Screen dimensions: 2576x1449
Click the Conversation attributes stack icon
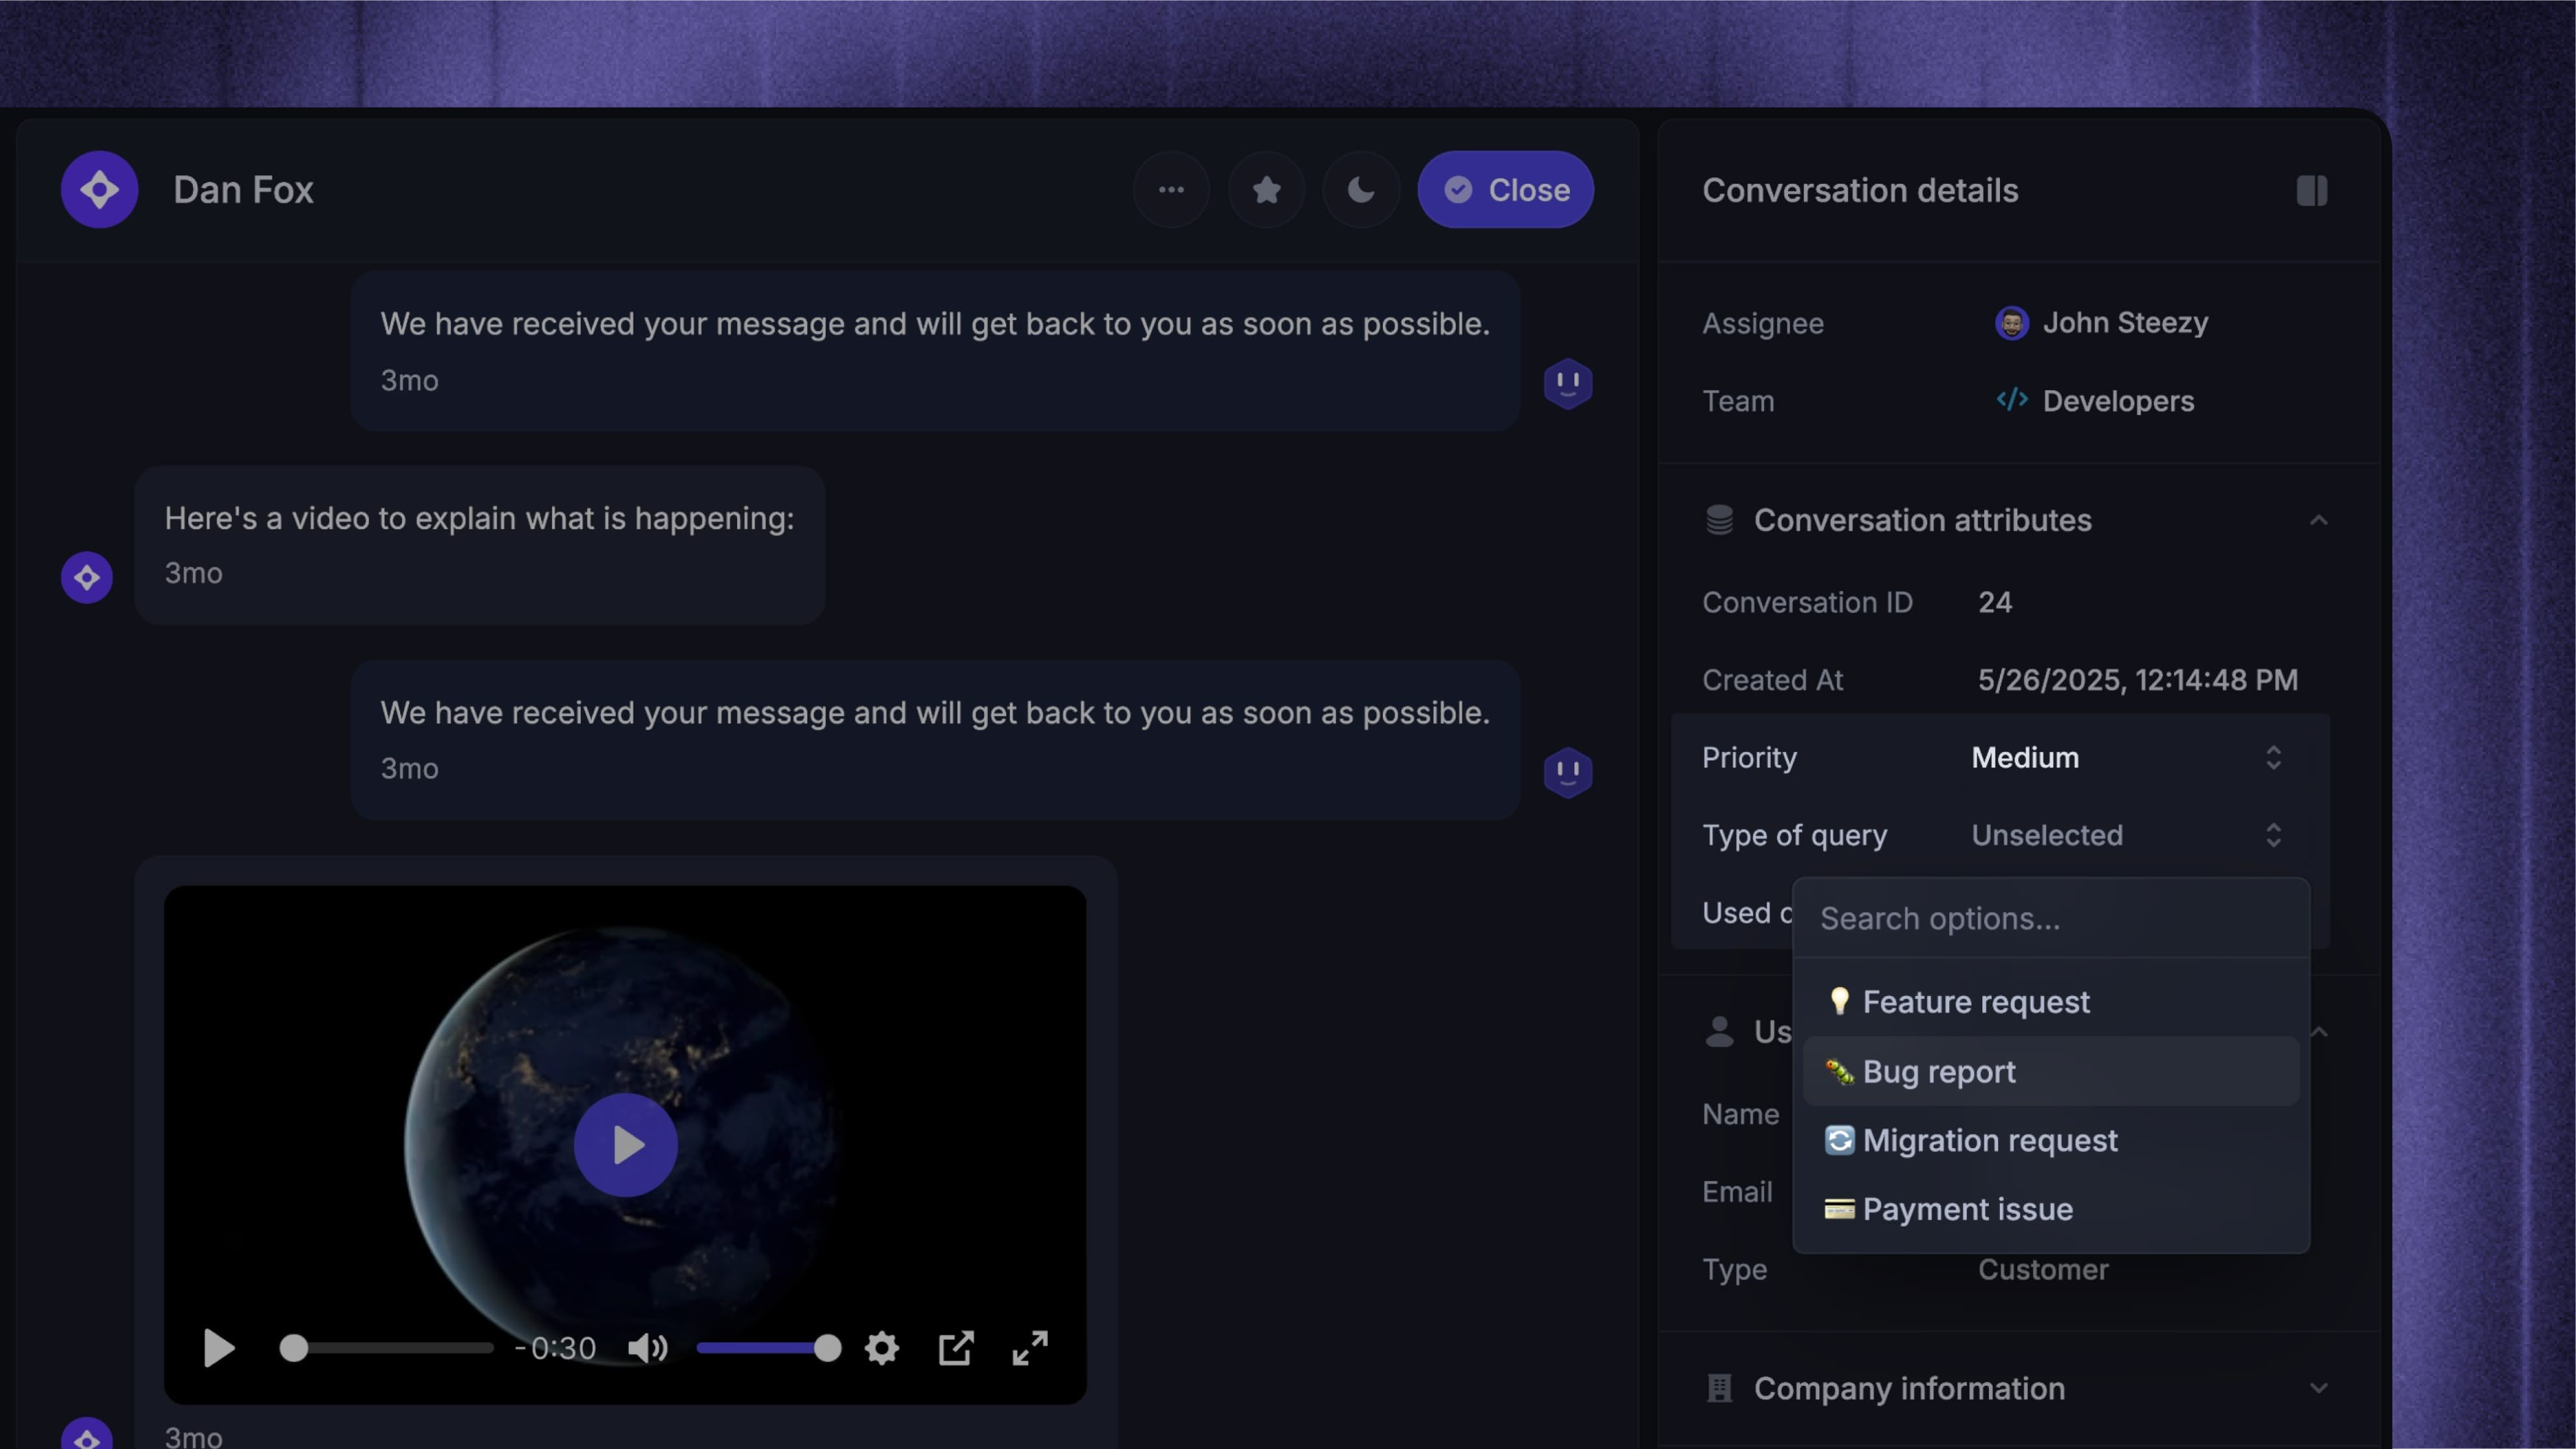click(1719, 520)
